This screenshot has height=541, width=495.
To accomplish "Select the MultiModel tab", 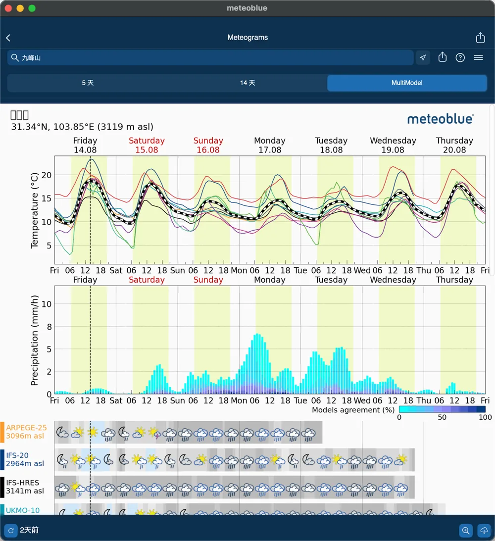I will (x=407, y=83).
